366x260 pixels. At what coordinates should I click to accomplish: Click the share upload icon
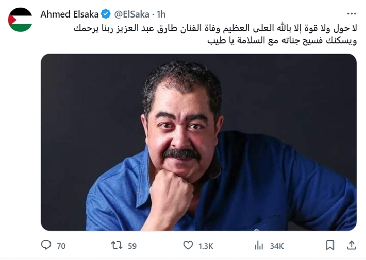(x=351, y=245)
